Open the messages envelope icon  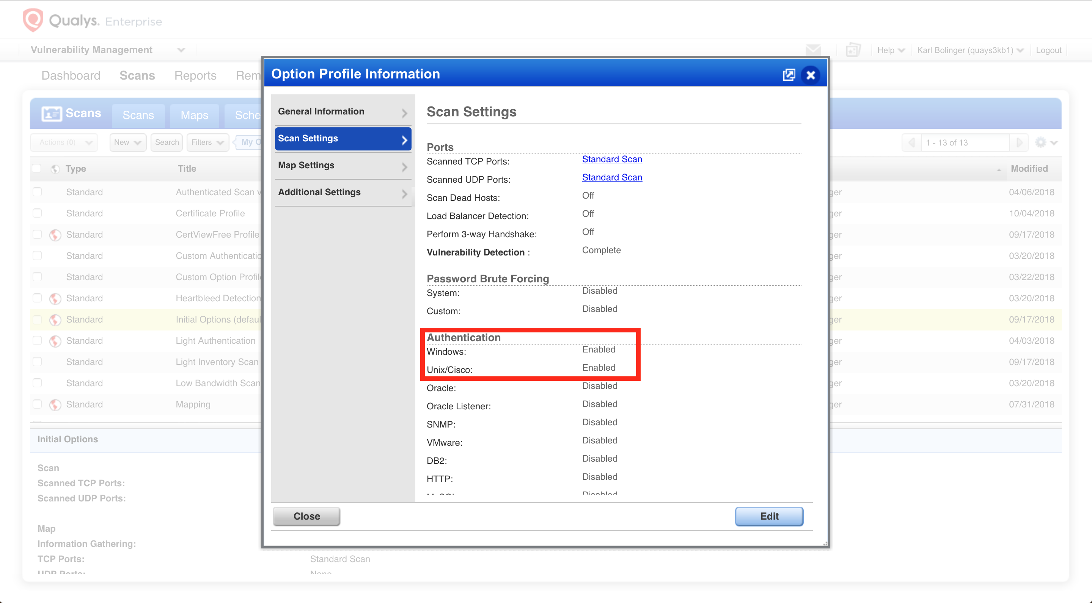(812, 50)
